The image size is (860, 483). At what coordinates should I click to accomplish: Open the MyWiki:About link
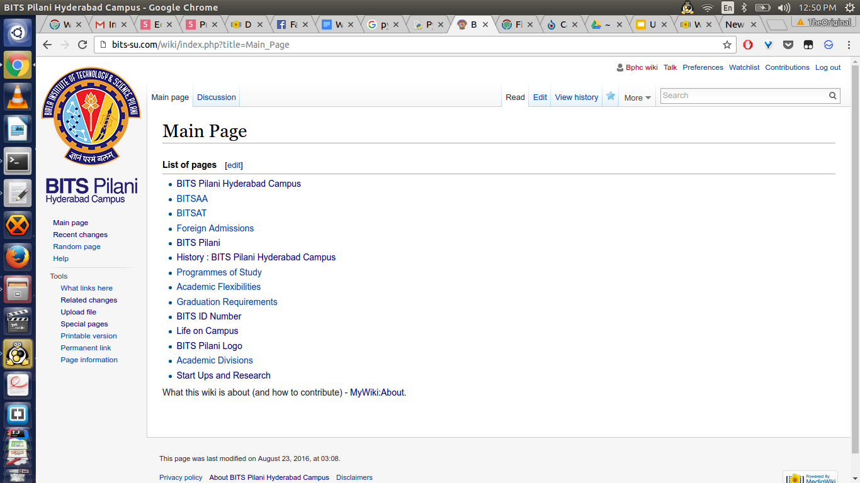(377, 392)
